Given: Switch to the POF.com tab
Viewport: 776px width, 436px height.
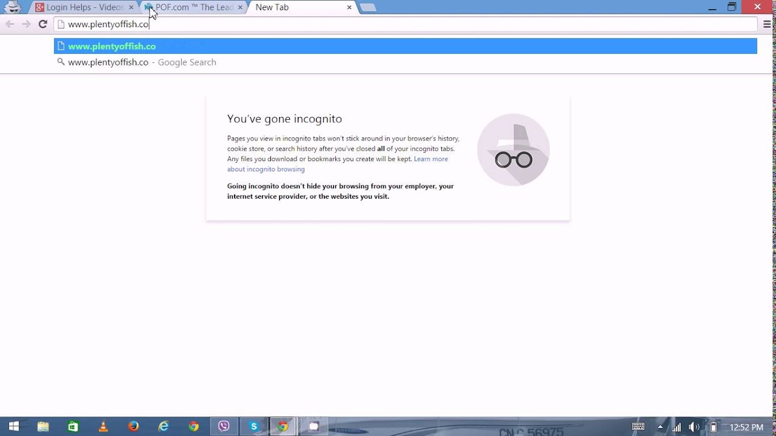Looking at the screenshot, I should pyautogui.click(x=194, y=7).
